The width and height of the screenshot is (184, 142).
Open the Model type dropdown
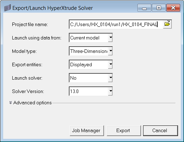110,51
